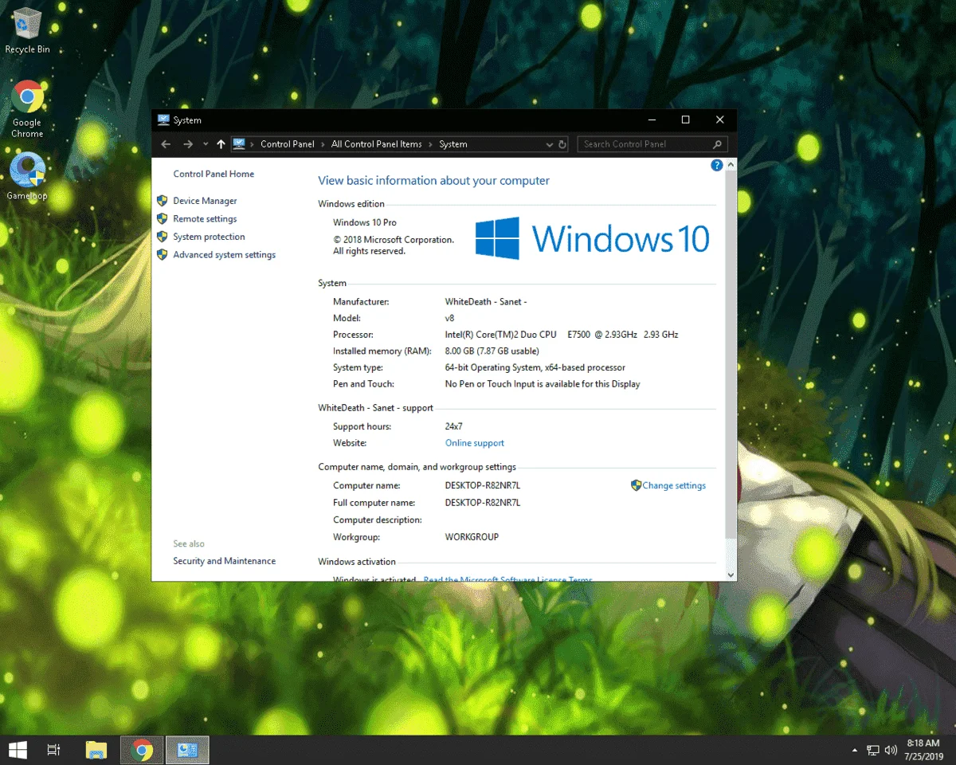This screenshot has width=956, height=765.
Task: Click the shield icon beside Advanced system settings
Action: pyautogui.click(x=162, y=255)
